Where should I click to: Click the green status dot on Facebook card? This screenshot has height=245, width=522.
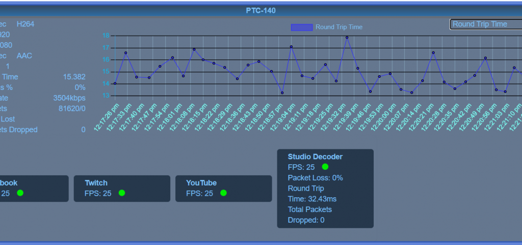(x=20, y=193)
